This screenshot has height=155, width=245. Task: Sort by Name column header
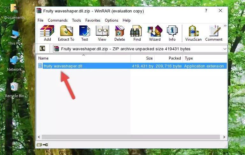tap(84, 58)
